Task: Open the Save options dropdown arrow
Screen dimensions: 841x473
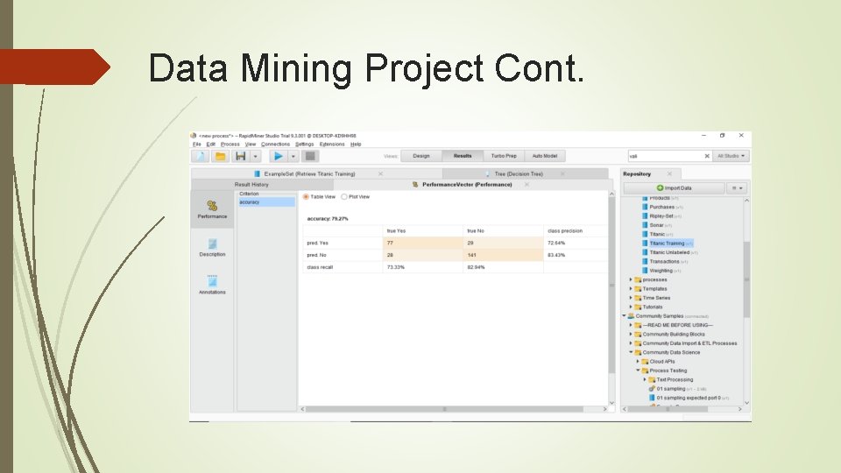Action: click(x=255, y=156)
